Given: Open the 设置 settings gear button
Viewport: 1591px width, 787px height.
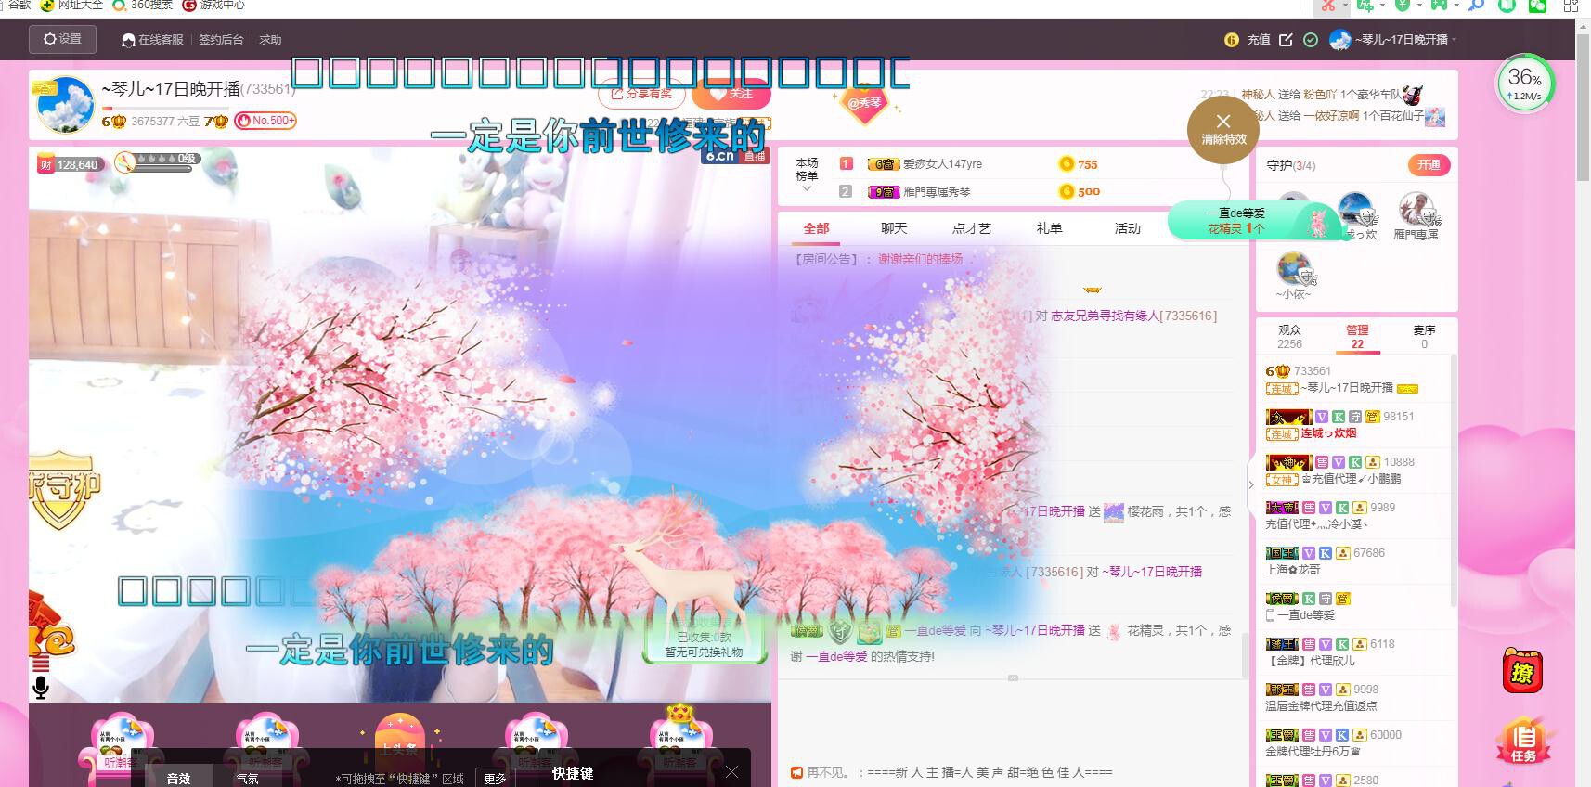Looking at the screenshot, I should 62,39.
